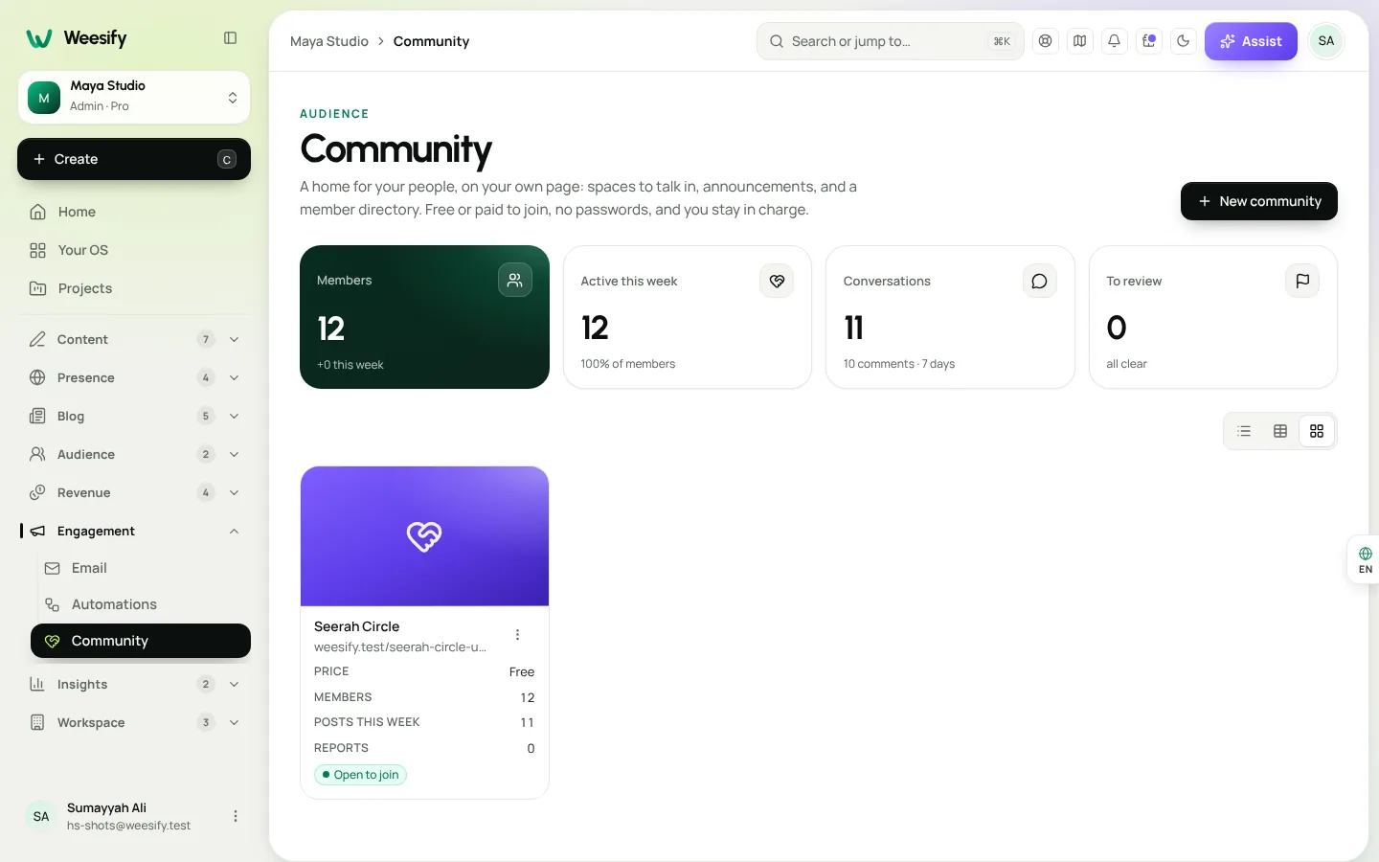Go to Home in sidebar
Viewport: 1379px width, 862px height.
[x=134, y=212]
